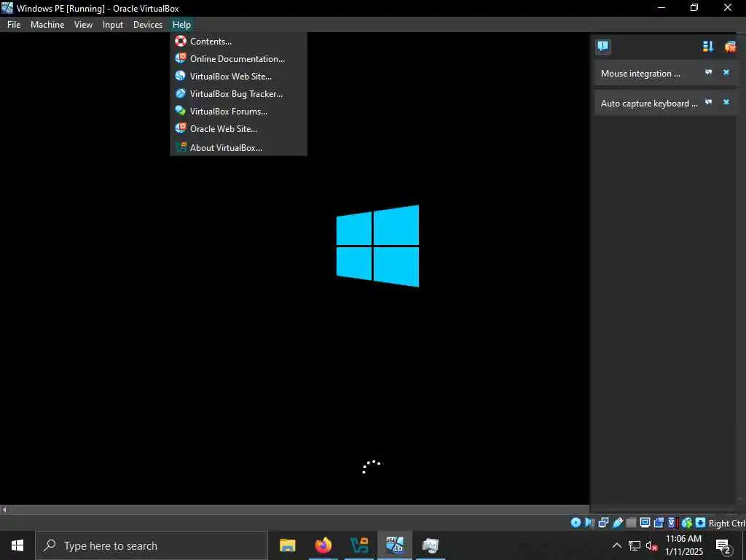Click the icon beside Online Documentation
Screen dimensions: 746x560
coord(181,58)
